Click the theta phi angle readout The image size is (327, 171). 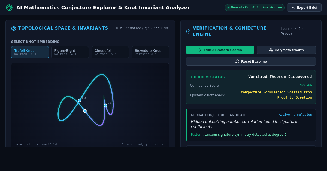144,144
